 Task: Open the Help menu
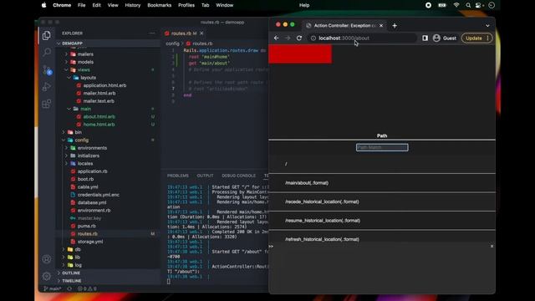(x=304, y=5)
